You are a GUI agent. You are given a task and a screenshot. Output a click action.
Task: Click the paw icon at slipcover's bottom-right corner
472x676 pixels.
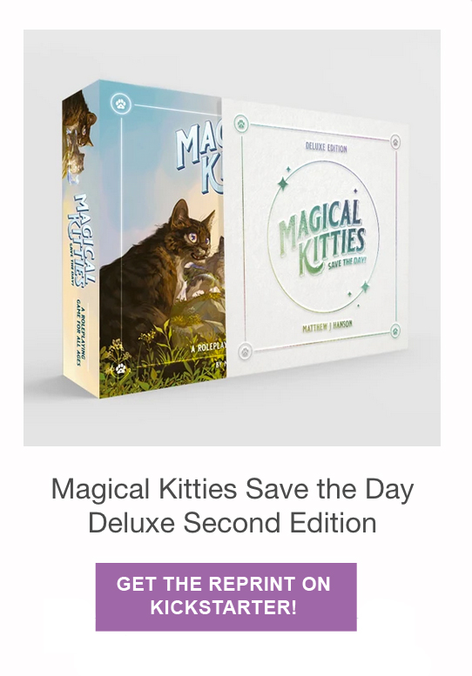pyautogui.click(x=395, y=331)
